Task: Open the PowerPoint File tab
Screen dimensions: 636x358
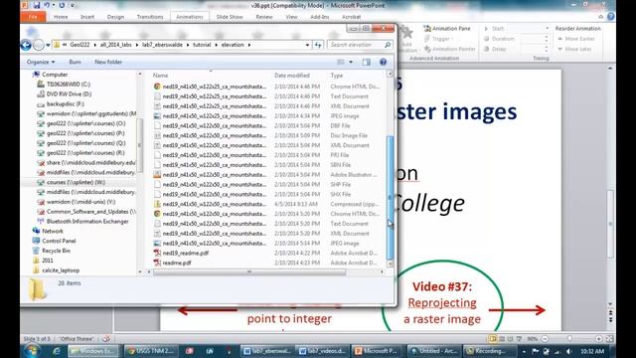Action: coord(33,17)
